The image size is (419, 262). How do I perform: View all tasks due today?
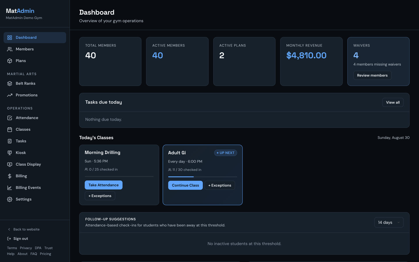tap(393, 102)
